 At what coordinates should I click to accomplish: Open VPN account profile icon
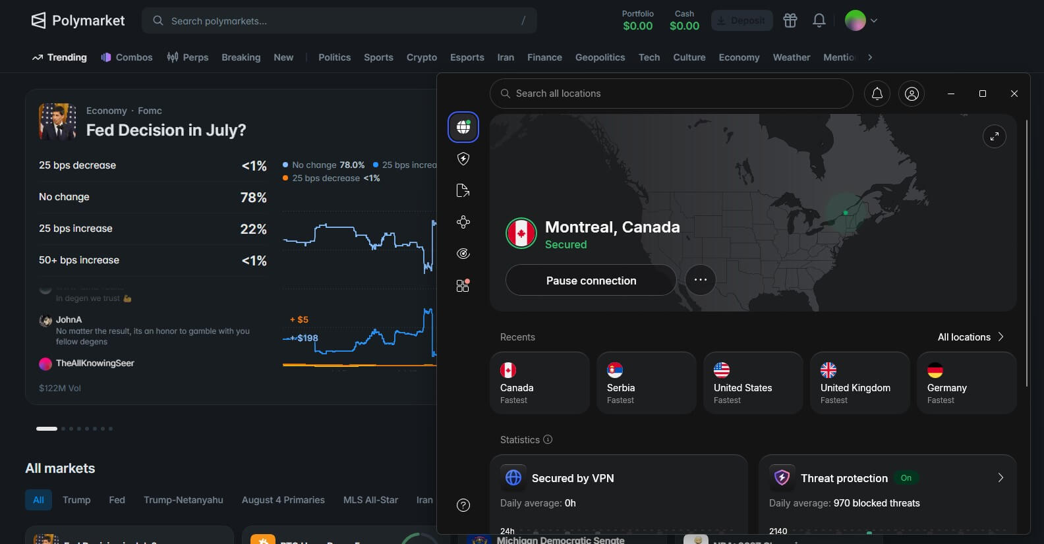point(912,94)
